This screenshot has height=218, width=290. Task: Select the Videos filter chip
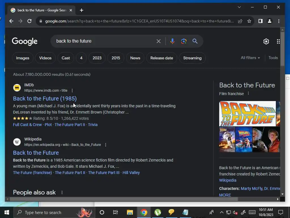coord(45,58)
